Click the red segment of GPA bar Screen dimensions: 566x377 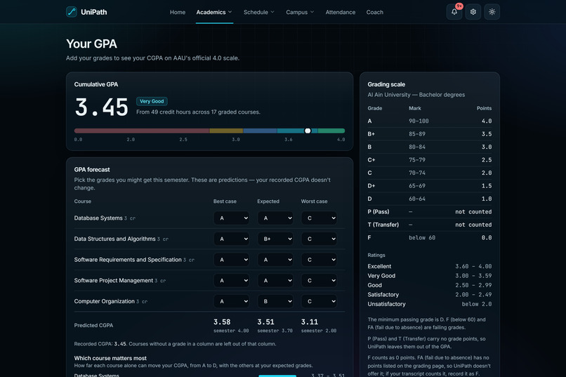click(x=142, y=131)
